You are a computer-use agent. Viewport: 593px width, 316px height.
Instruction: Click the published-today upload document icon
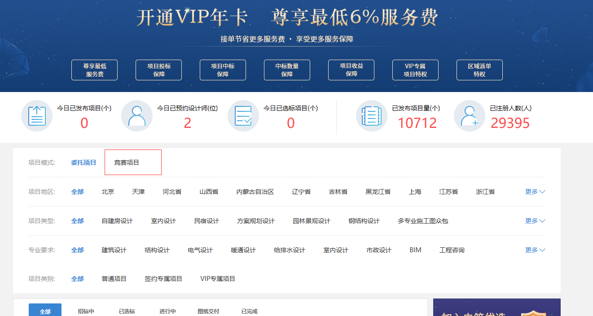37,116
